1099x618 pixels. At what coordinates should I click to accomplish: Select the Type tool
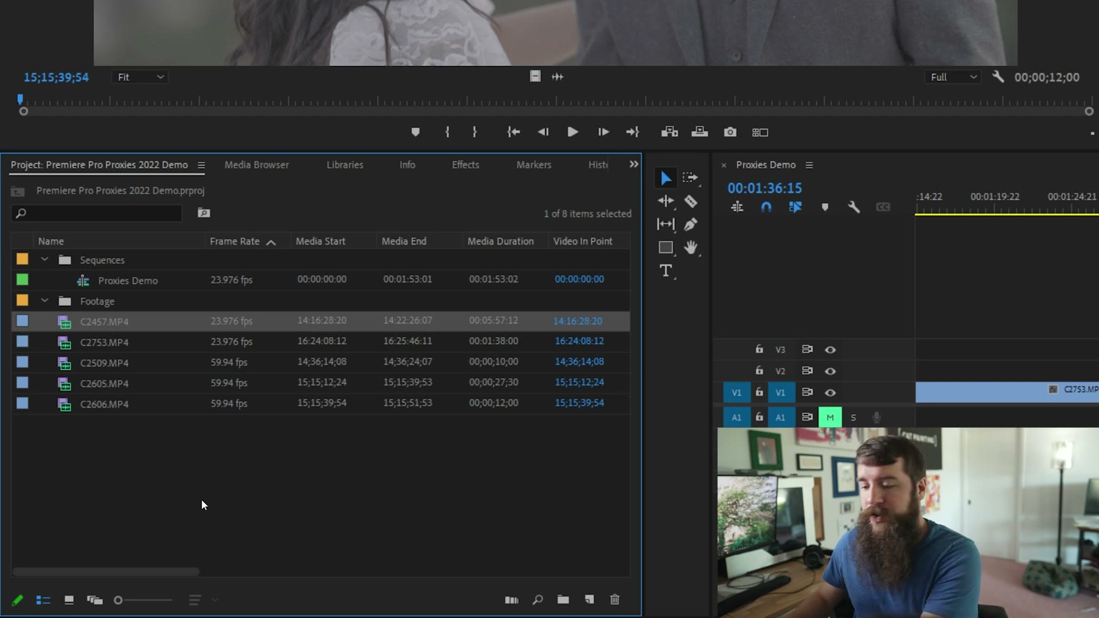[x=666, y=271]
